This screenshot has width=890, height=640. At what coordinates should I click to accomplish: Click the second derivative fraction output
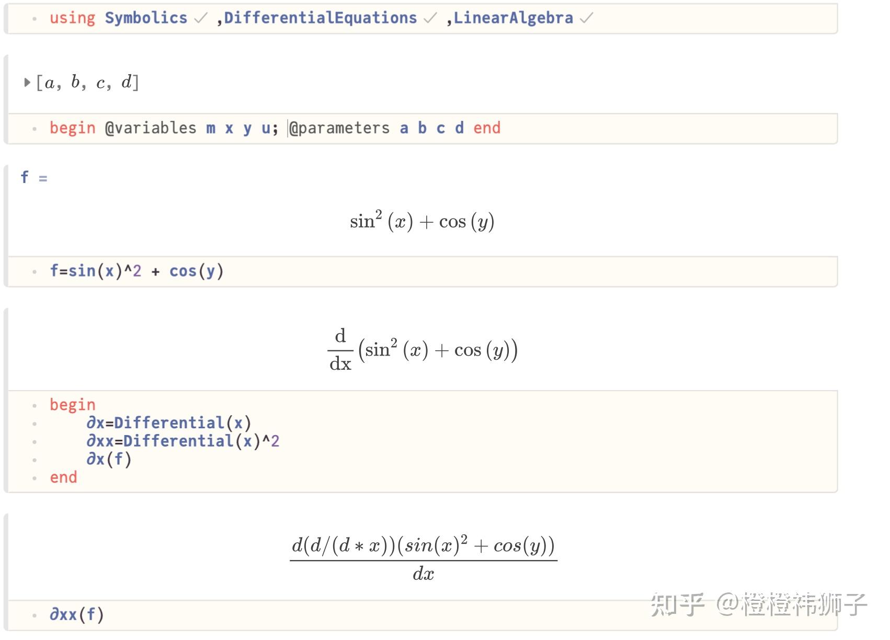(423, 558)
